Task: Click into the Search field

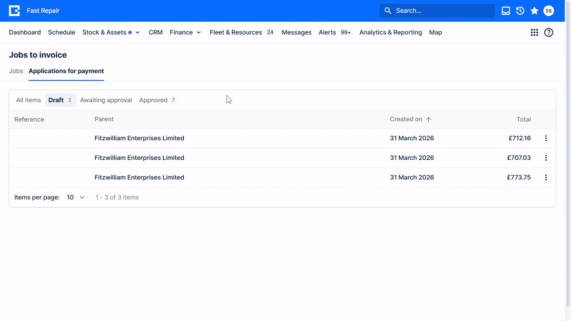Action: tap(437, 10)
